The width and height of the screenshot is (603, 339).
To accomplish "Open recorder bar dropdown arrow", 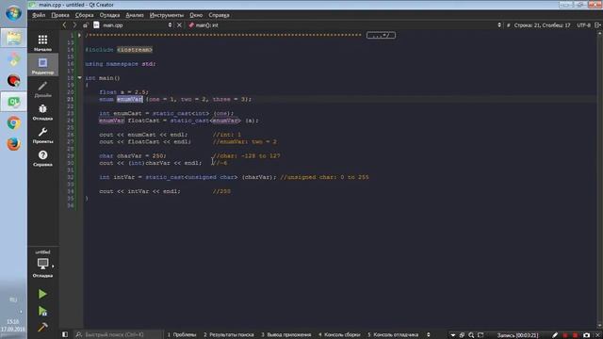I will click(x=452, y=335).
